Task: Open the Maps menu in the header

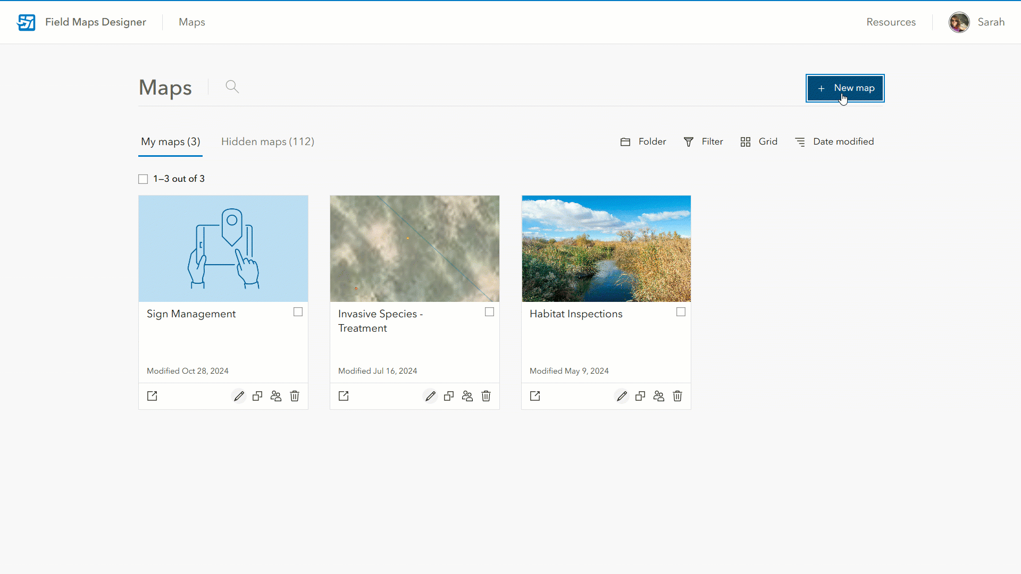Action: [x=191, y=22]
